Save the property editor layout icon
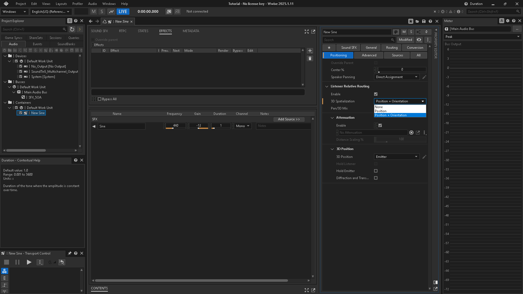The image size is (523, 294). pos(424,21)
